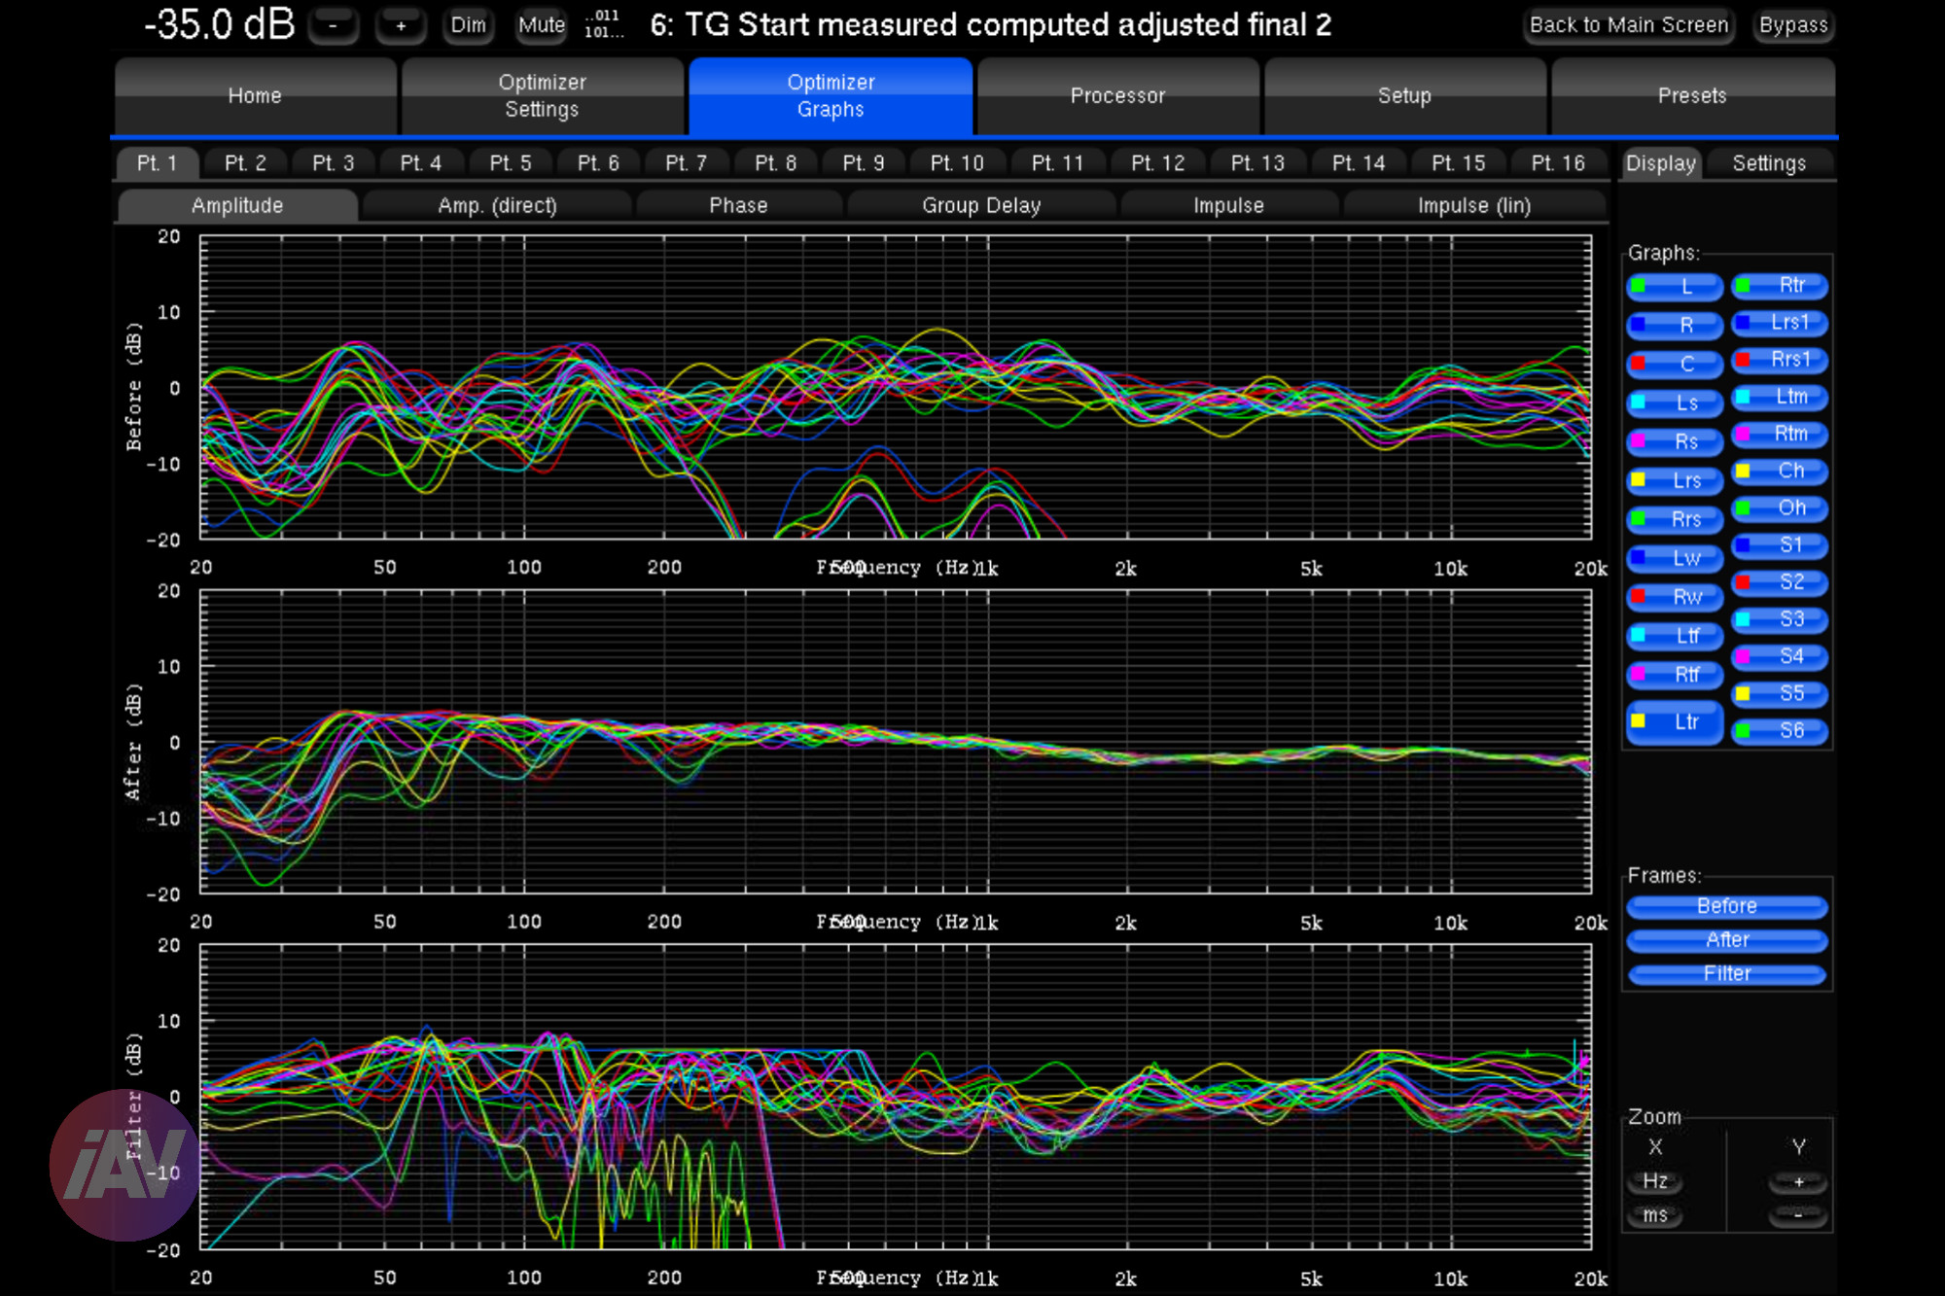Toggle the L channel graph
The width and height of the screenshot is (1945, 1296).
click(1674, 287)
